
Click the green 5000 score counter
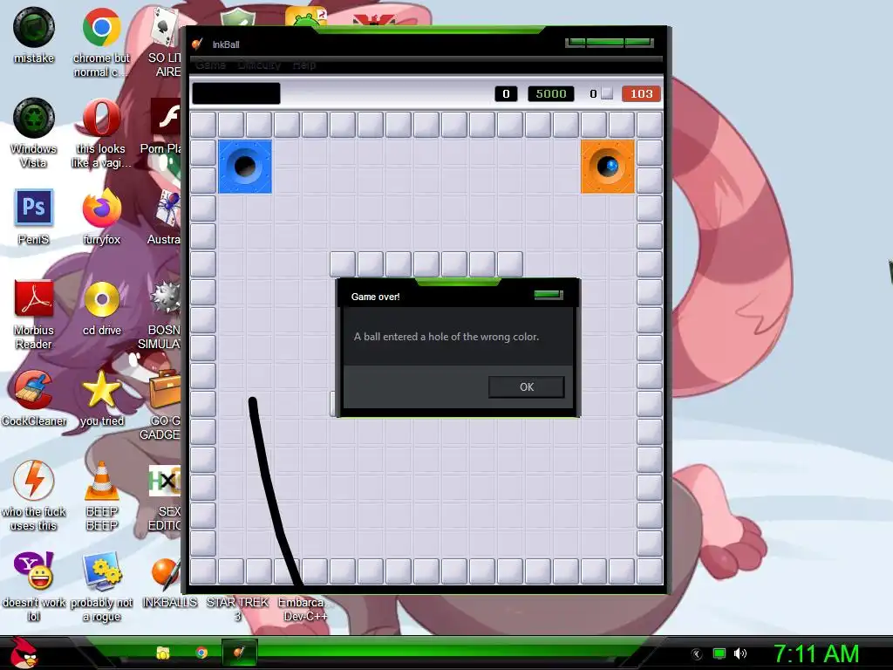551,94
